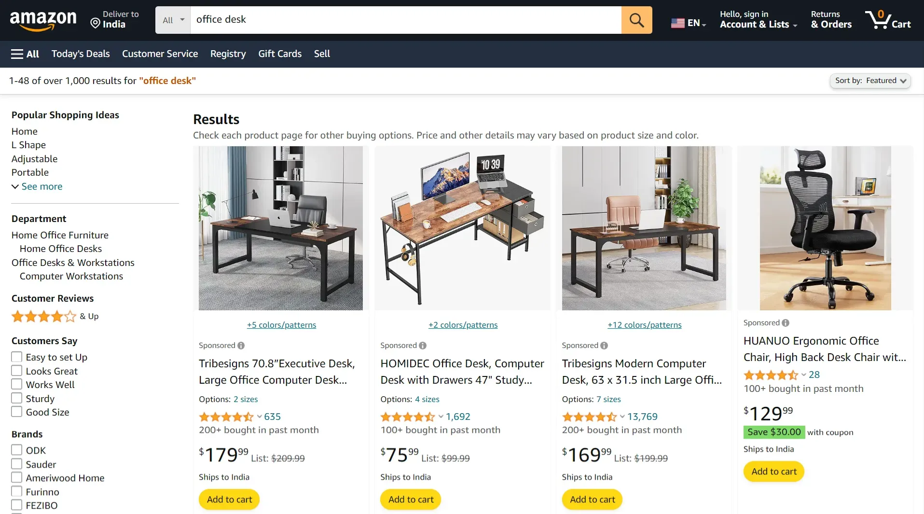Open Today's Deals in navigation bar
The image size is (924, 514).
81,54
